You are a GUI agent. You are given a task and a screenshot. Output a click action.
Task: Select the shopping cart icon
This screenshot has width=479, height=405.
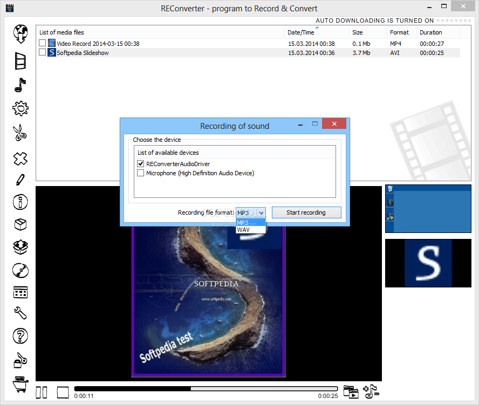click(x=20, y=384)
